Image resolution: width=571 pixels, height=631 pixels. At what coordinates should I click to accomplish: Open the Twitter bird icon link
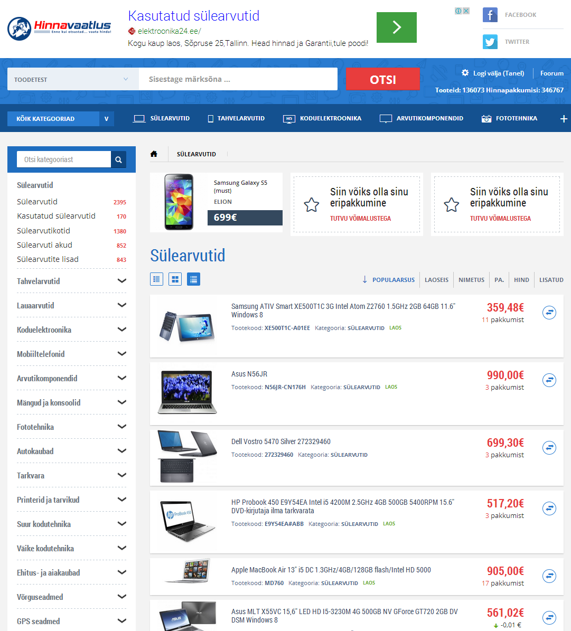pyautogui.click(x=490, y=42)
